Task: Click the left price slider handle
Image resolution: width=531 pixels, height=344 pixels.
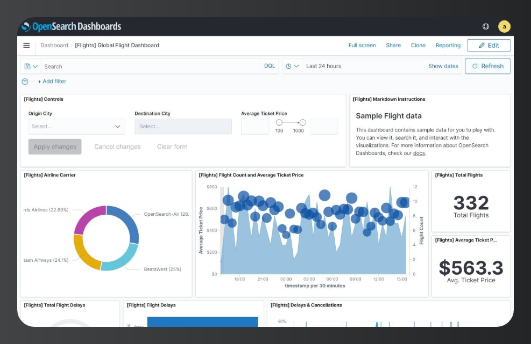Action: (x=279, y=122)
